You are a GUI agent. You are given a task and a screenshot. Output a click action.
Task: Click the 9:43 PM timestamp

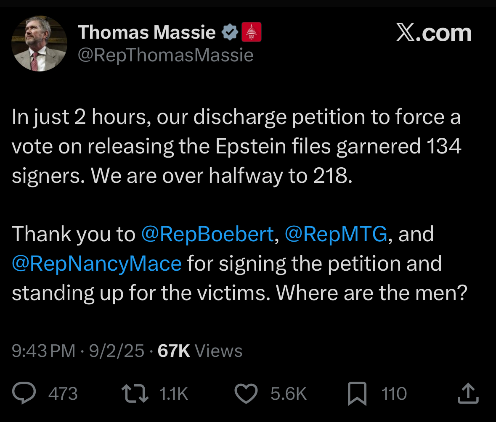point(44,351)
